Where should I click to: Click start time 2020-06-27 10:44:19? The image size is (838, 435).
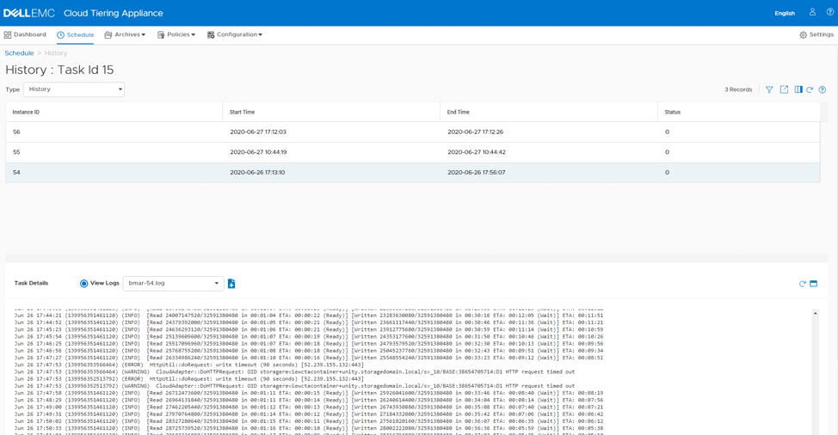[x=258, y=152]
